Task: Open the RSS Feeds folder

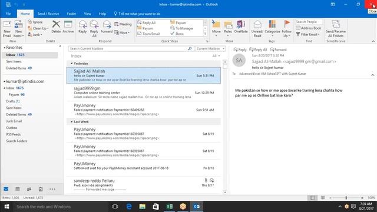Action: (x=14, y=134)
